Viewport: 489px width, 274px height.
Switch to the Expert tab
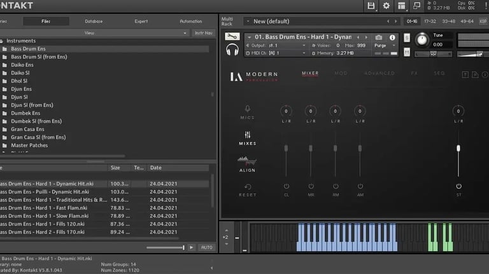(141, 22)
